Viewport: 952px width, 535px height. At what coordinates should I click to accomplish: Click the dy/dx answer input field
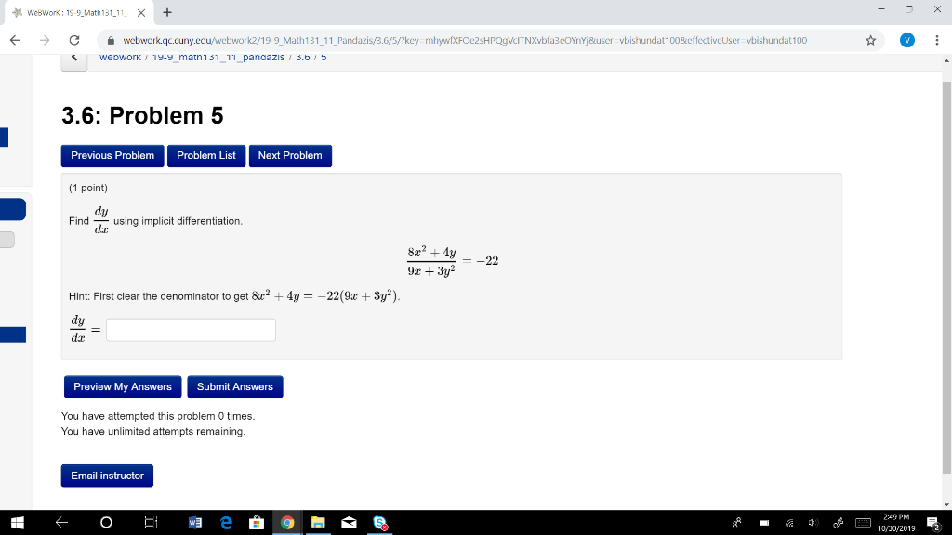click(191, 329)
